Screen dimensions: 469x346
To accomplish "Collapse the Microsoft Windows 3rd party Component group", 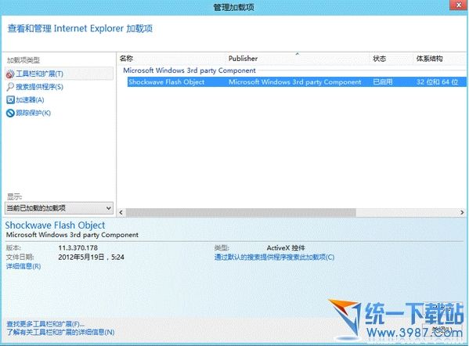I will [x=189, y=70].
